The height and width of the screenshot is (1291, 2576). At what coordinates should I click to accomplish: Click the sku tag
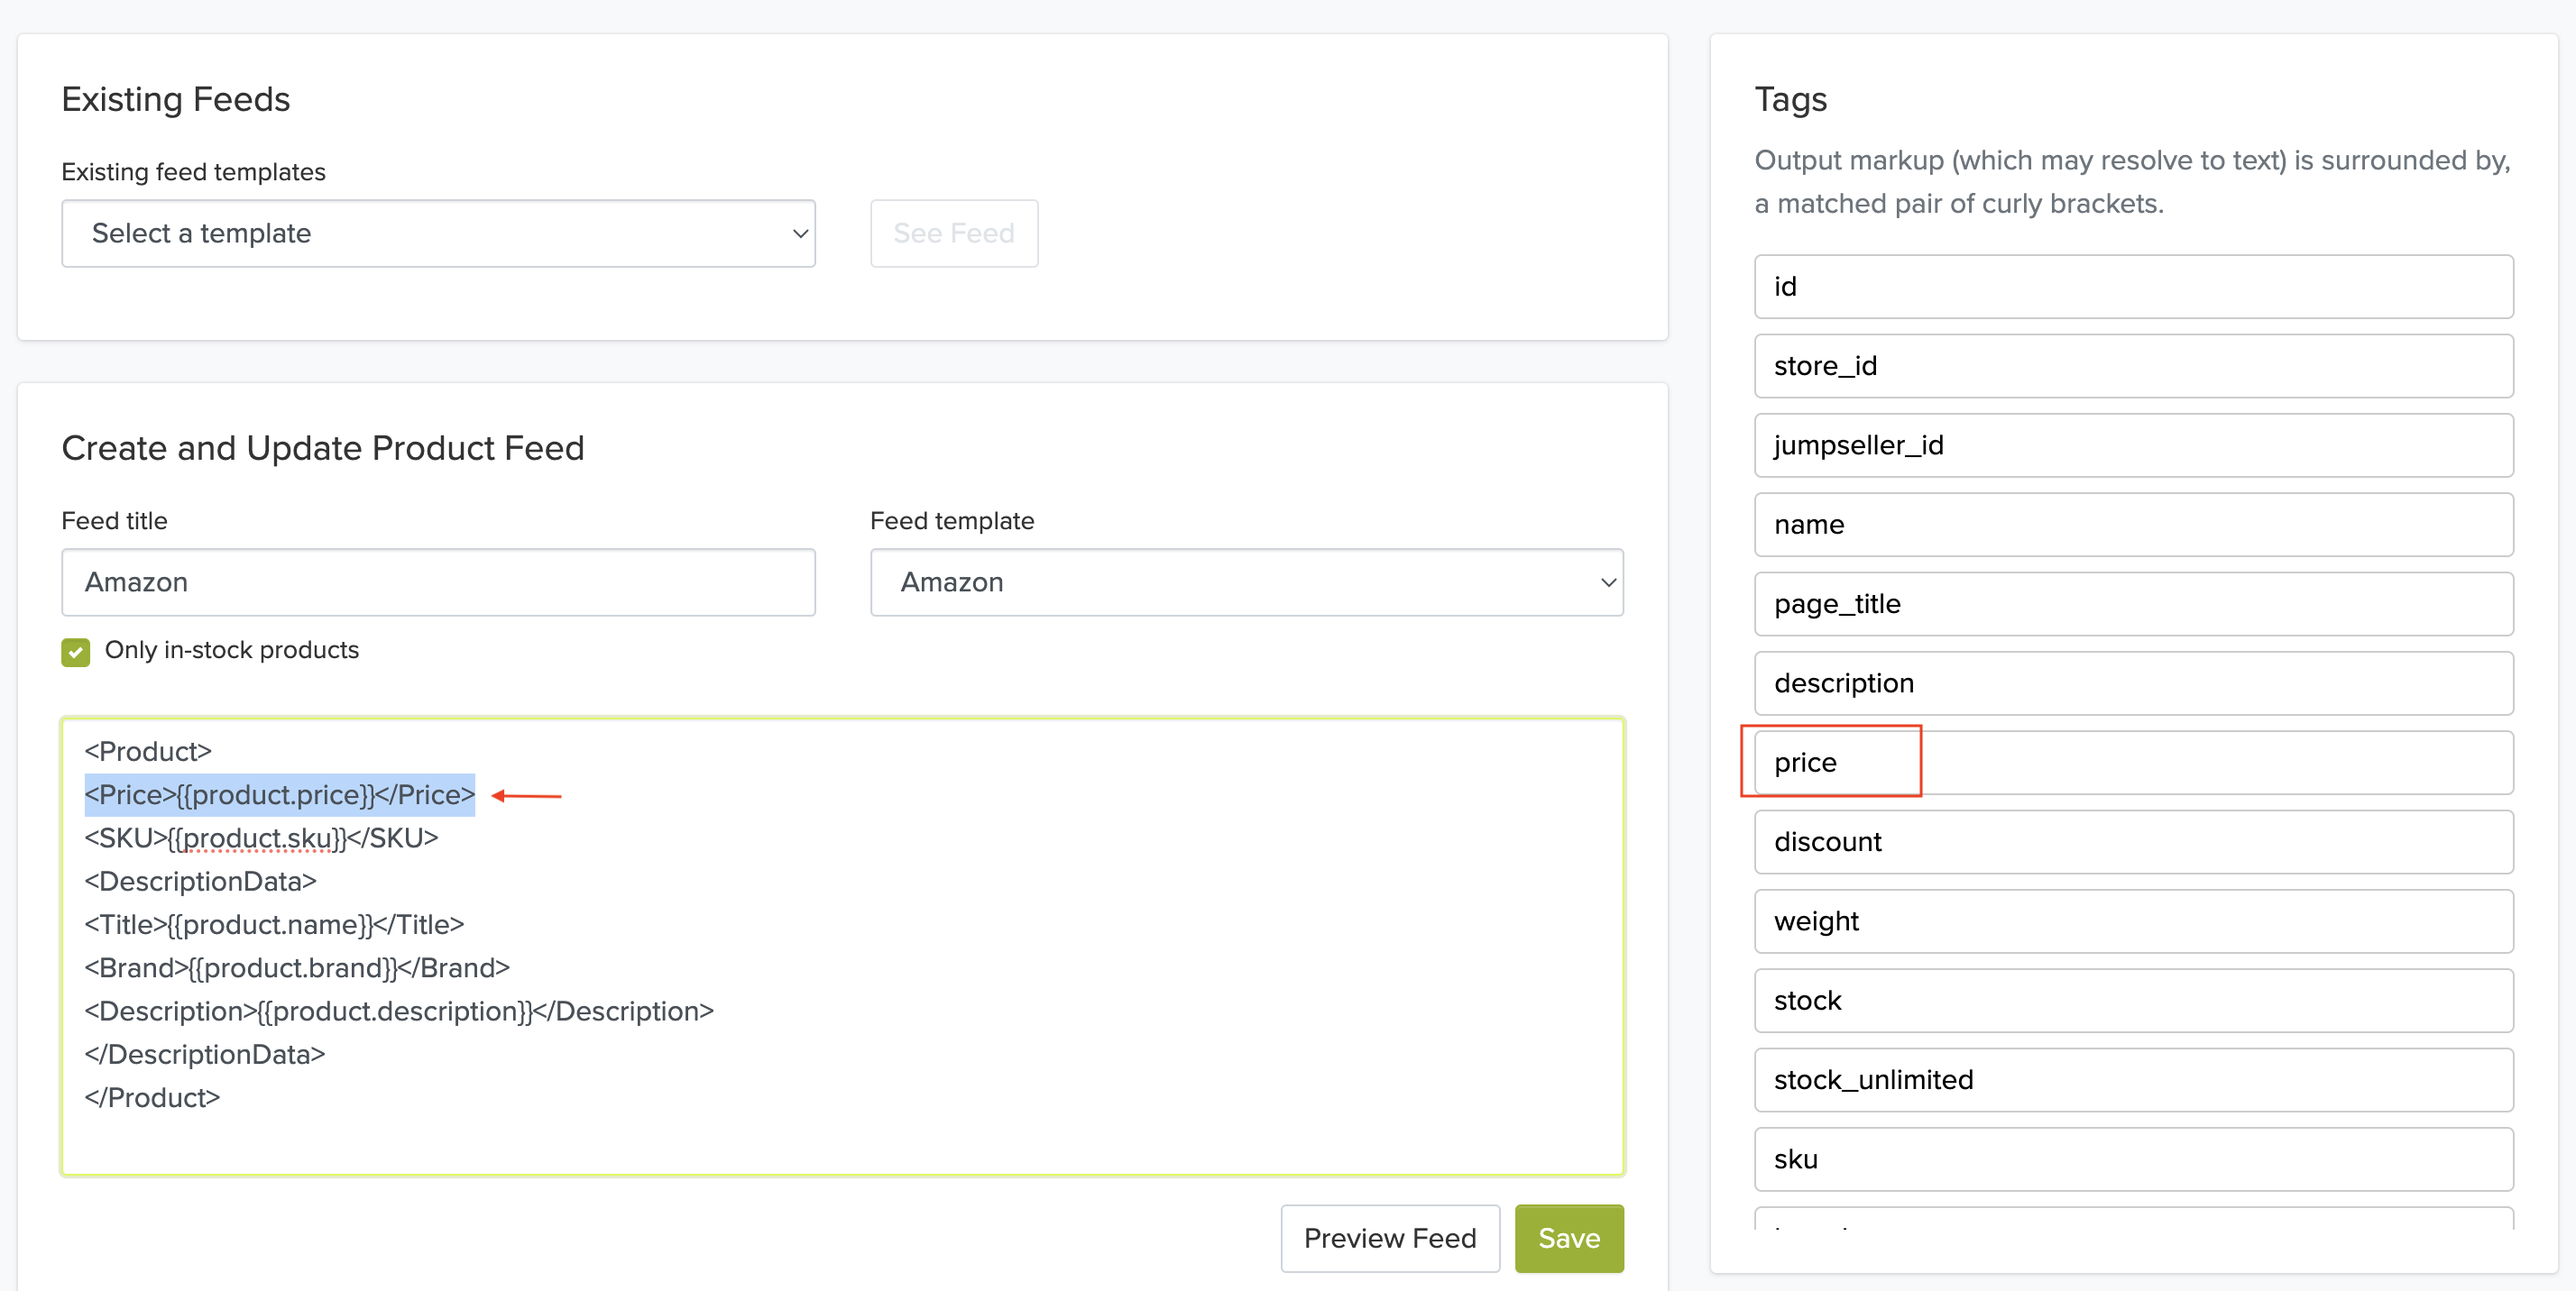tap(2132, 1159)
